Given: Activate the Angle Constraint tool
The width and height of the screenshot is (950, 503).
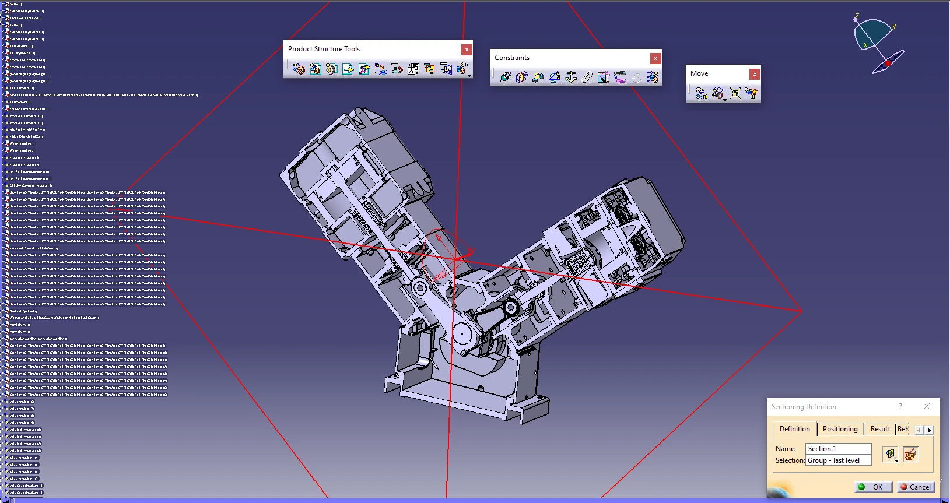Looking at the screenshot, I should pos(555,77).
